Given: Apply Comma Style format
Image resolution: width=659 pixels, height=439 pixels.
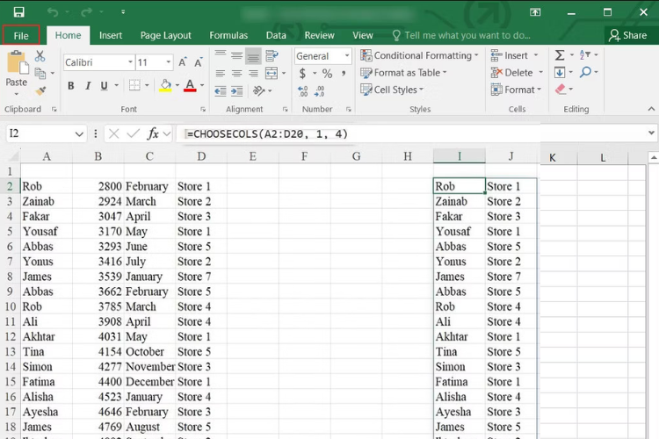Looking at the screenshot, I should (x=344, y=74).
